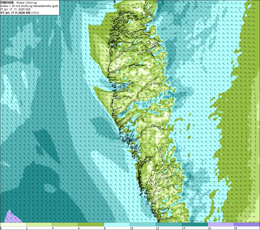Click the 10–12 m/s light teal legend swatch
This screenshot has height=230, width=260.
pos(143,224)
